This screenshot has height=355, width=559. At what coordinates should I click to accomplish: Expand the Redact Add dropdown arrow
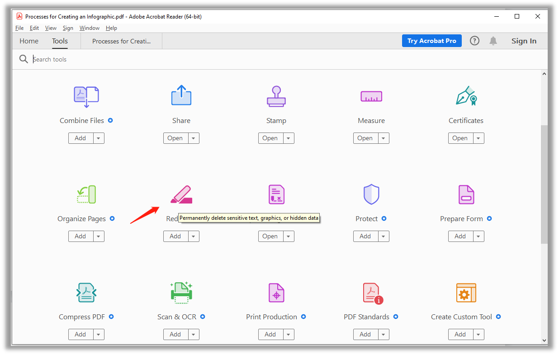click(x=194, y=237)
